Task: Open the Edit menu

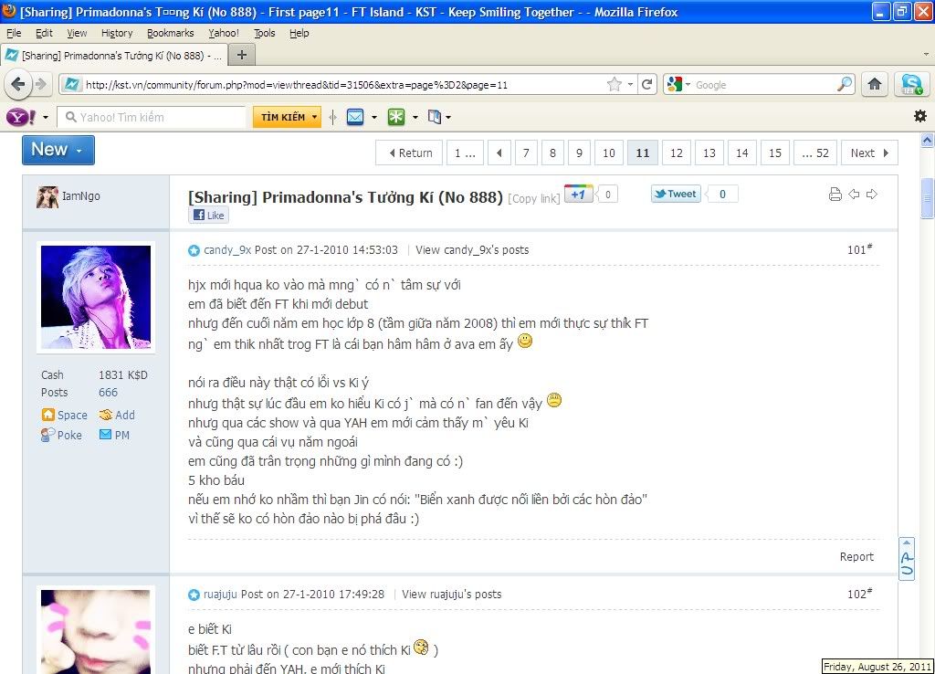Action: [x=44, y=33]
